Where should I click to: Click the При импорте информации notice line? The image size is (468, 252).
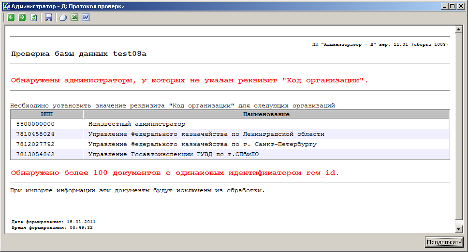coord(137,190)
